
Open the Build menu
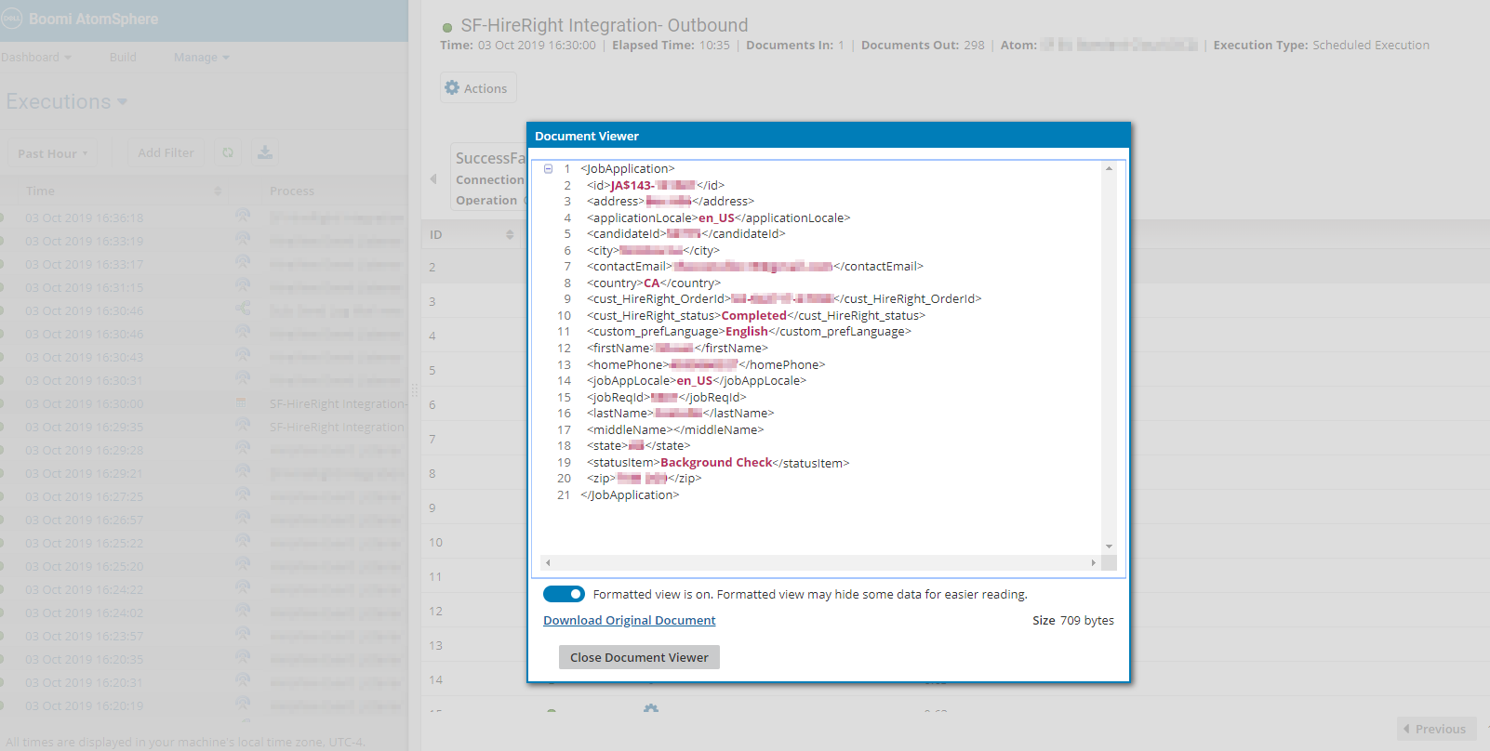pyautogui.click(x=123, y=58)
